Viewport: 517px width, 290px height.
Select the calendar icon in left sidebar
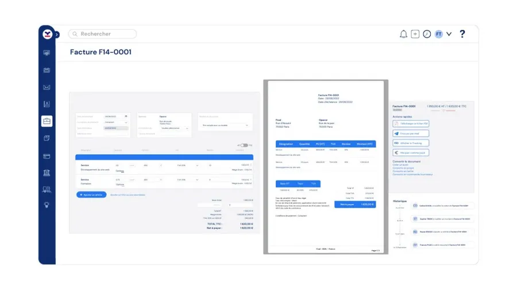point(47,70)
